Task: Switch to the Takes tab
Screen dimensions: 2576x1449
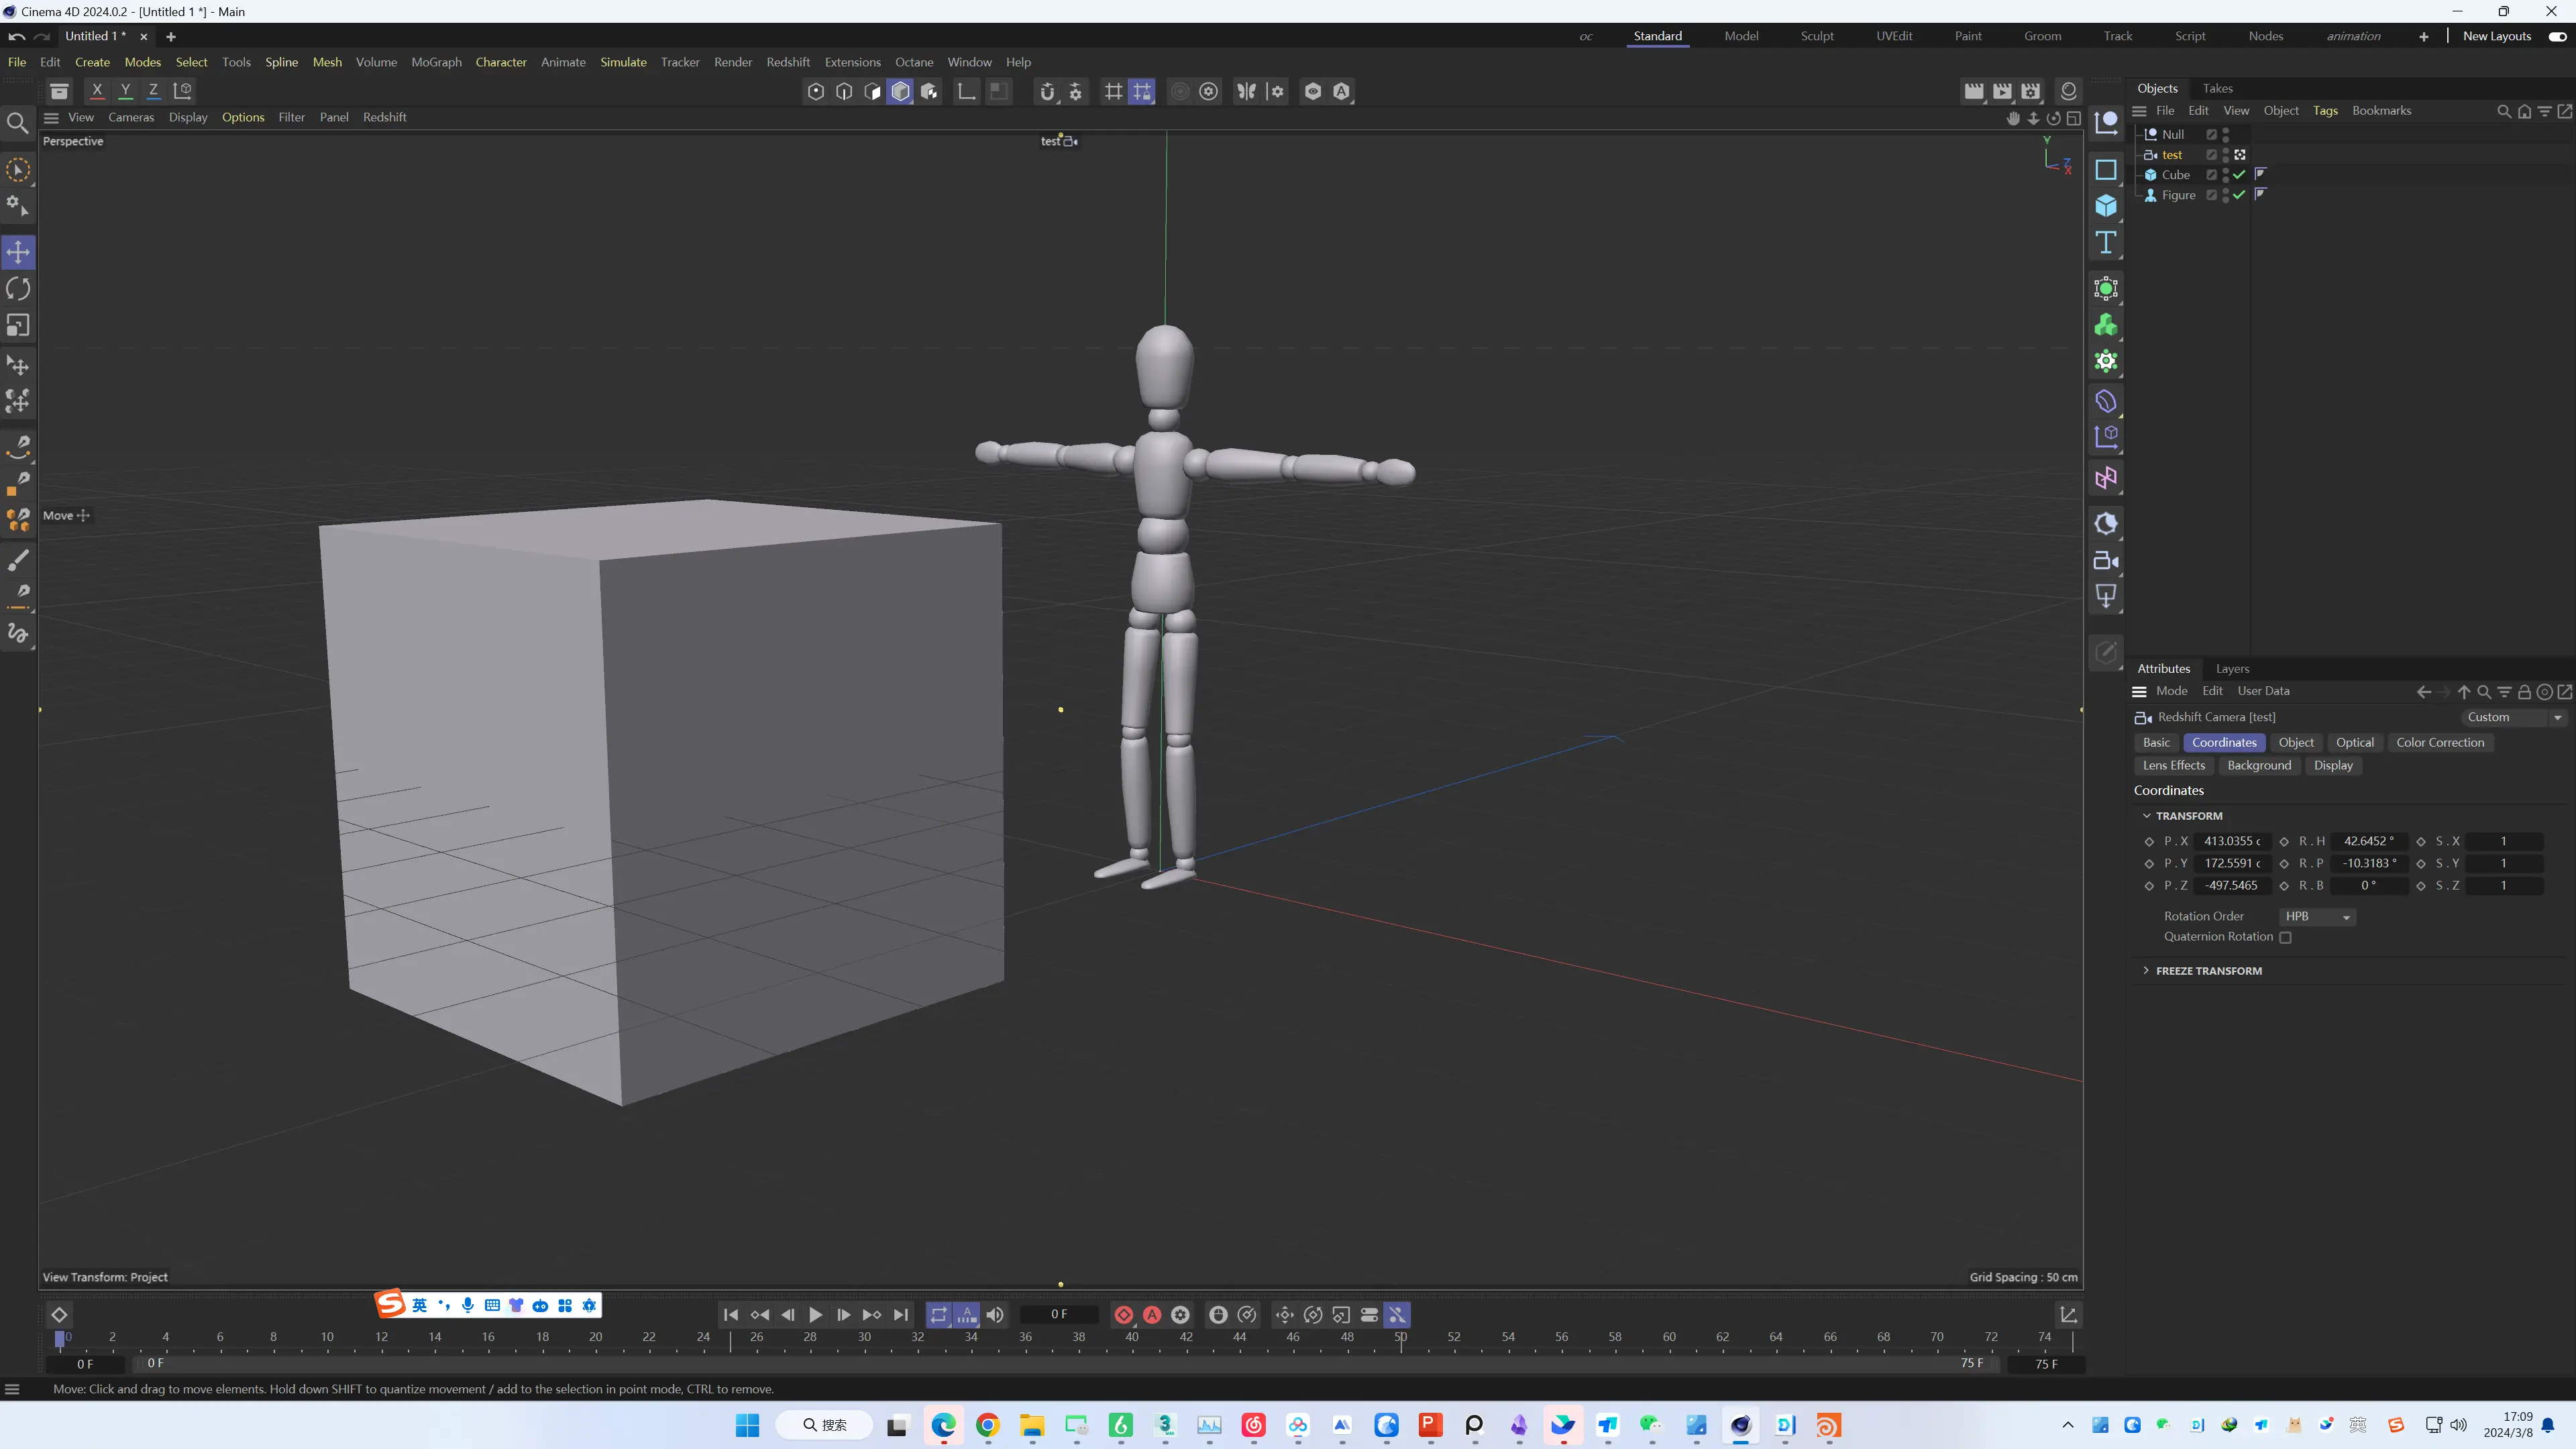Action: 2217,88
